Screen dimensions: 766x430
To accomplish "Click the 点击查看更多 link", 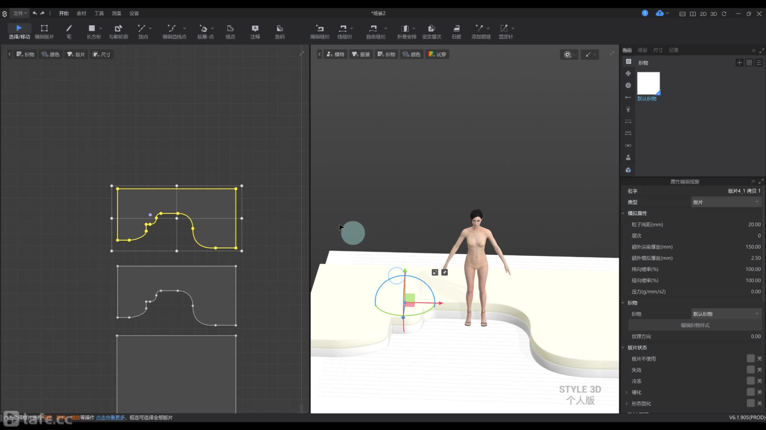I will [x=110, y=417].
